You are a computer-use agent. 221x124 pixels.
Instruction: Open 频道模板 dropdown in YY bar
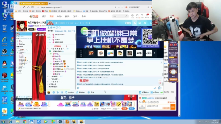pyautogui.click(x=144, y=92)
